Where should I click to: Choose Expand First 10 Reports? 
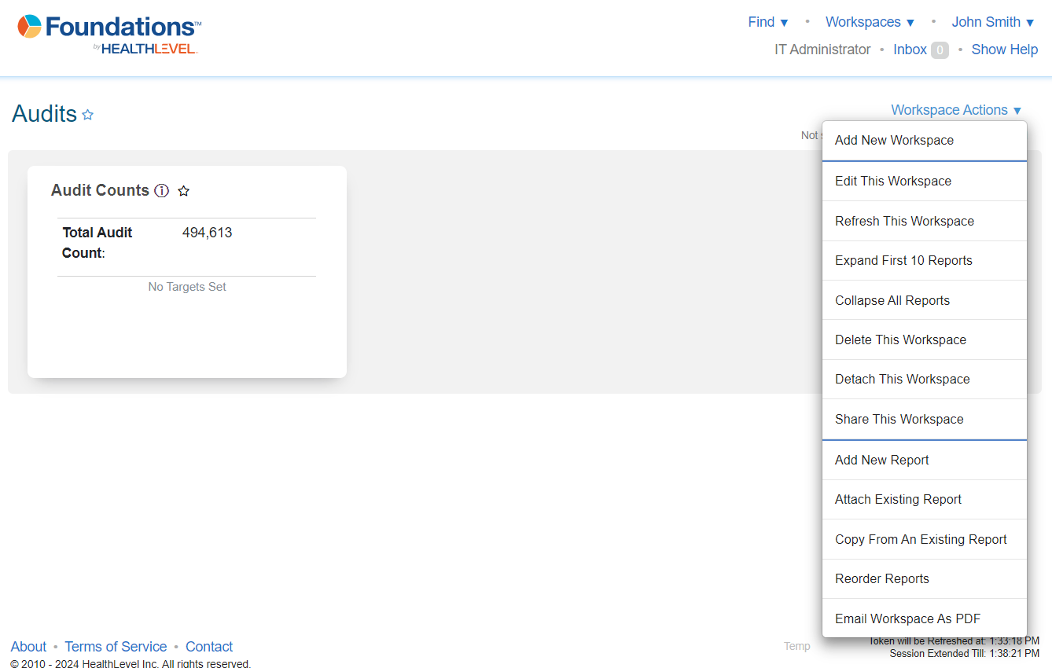point(903,261)
